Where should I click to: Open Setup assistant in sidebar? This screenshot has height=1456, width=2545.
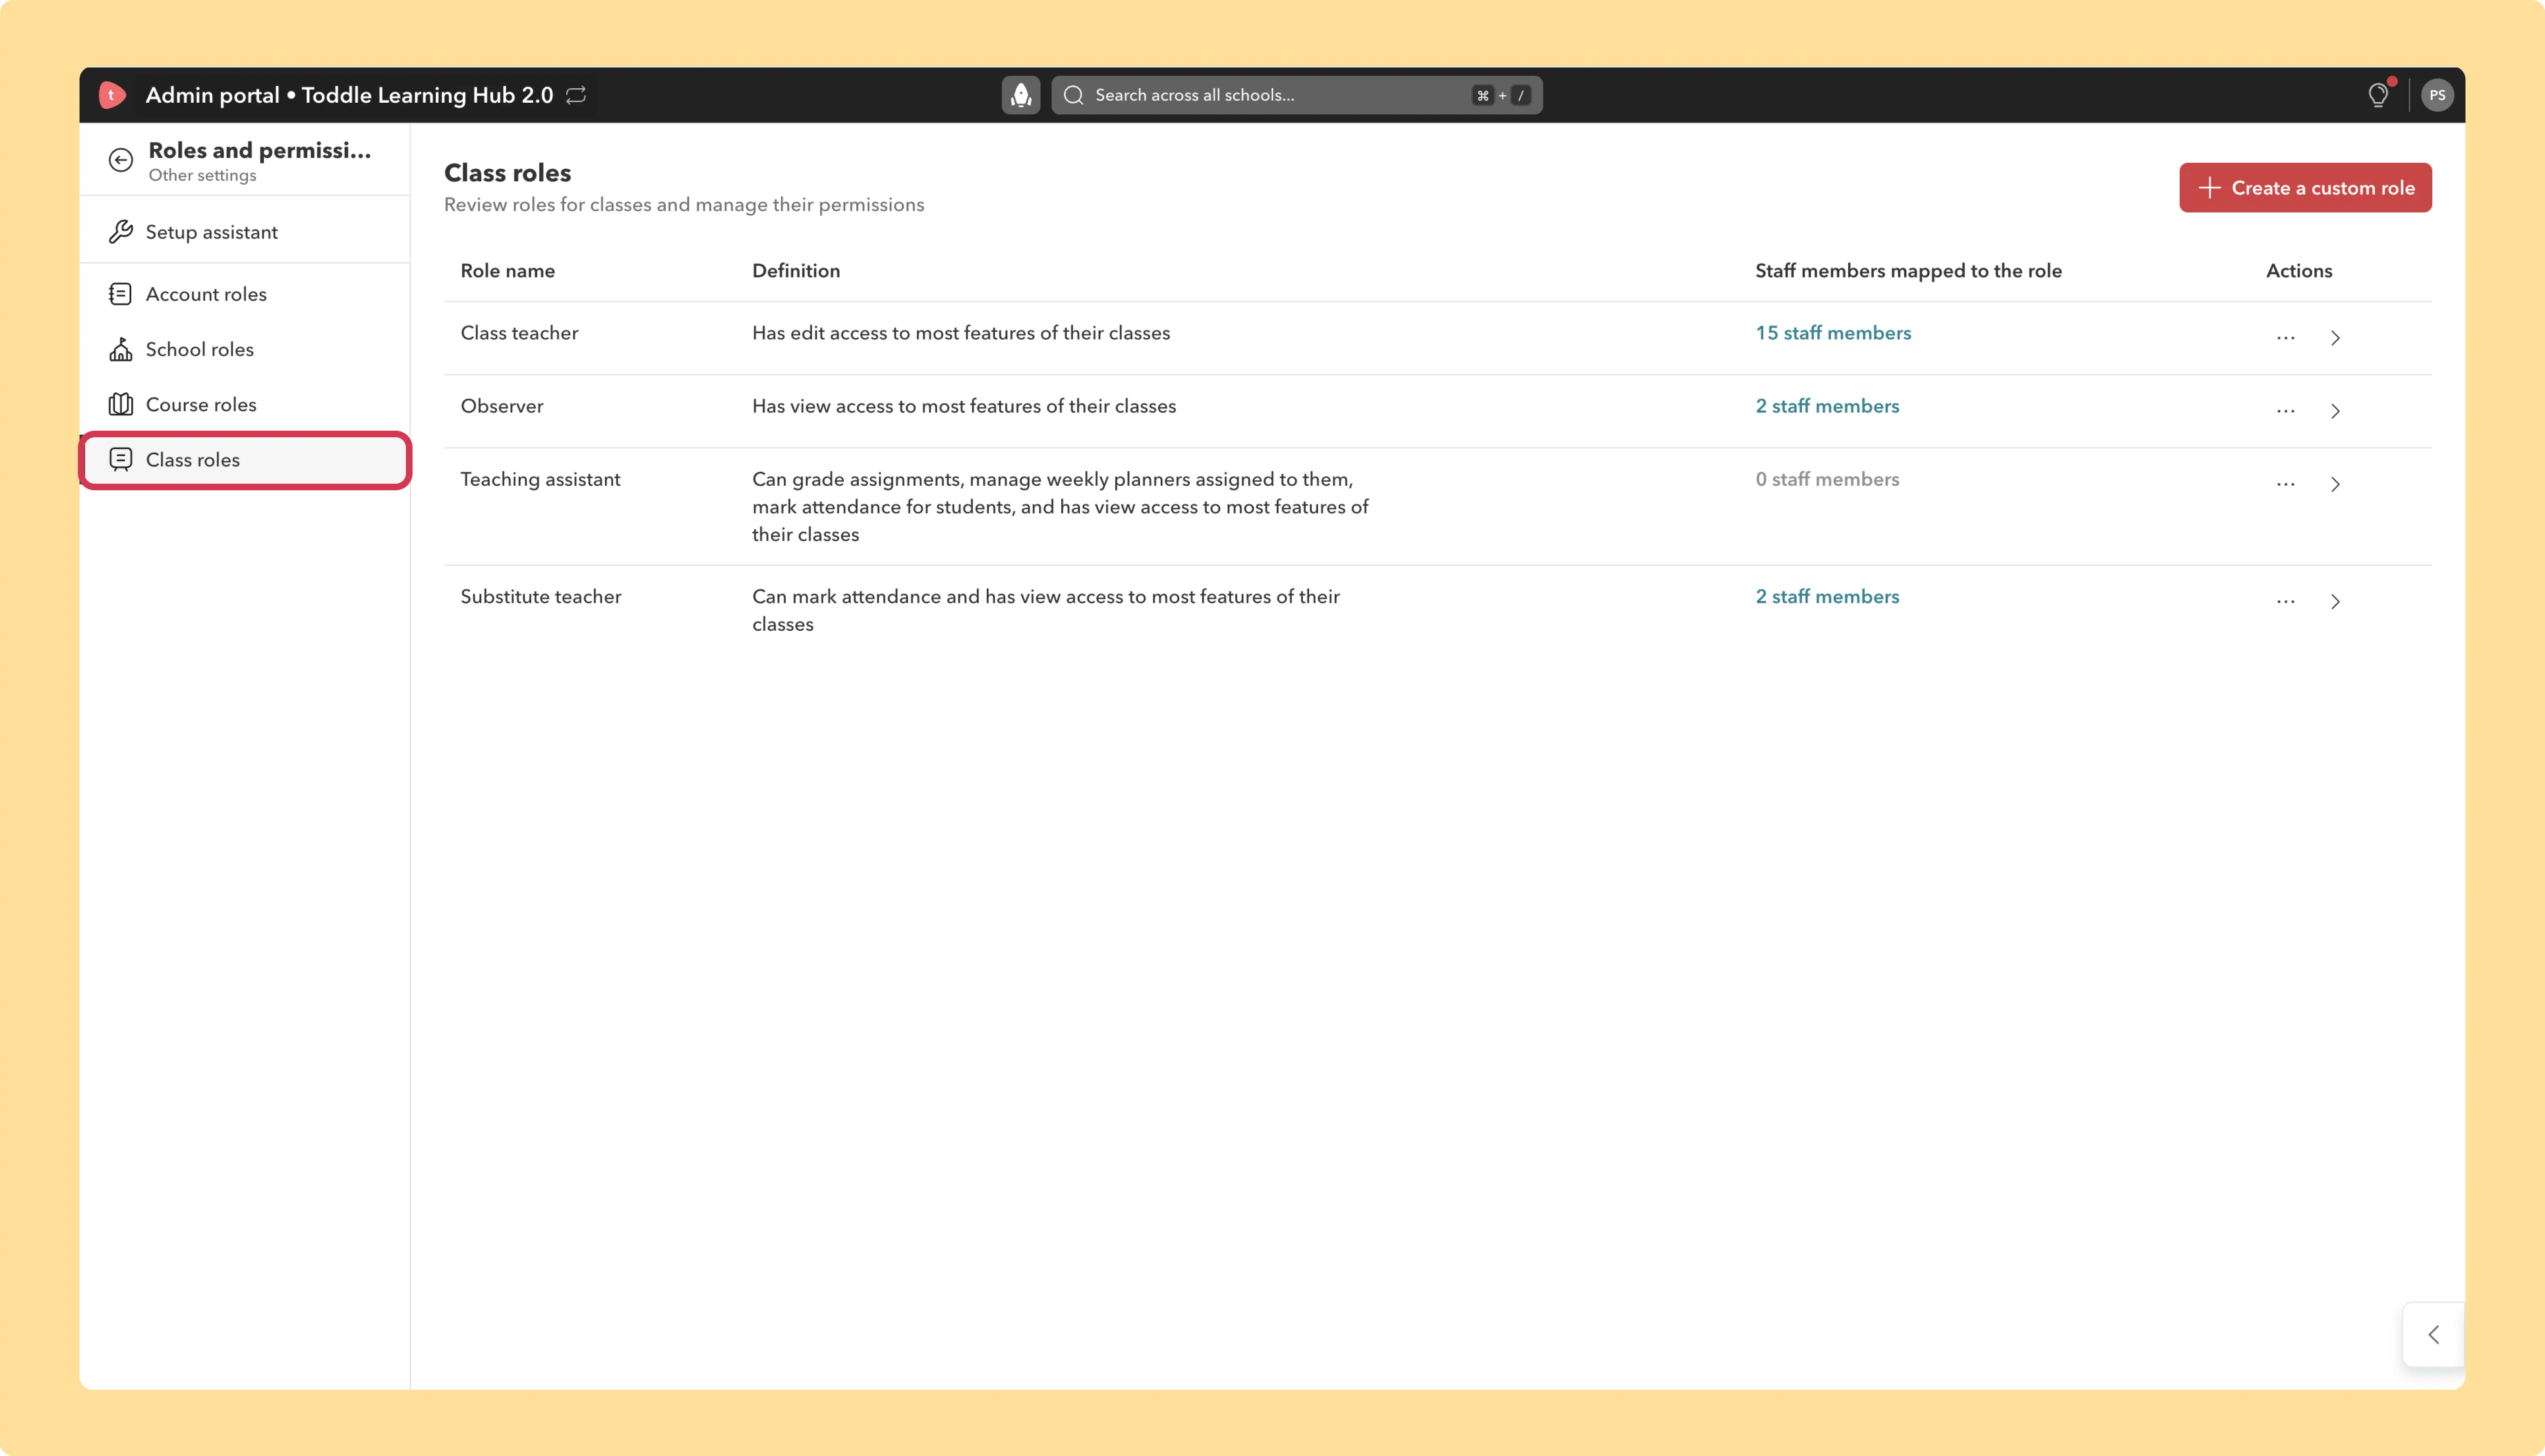point(245,232)
